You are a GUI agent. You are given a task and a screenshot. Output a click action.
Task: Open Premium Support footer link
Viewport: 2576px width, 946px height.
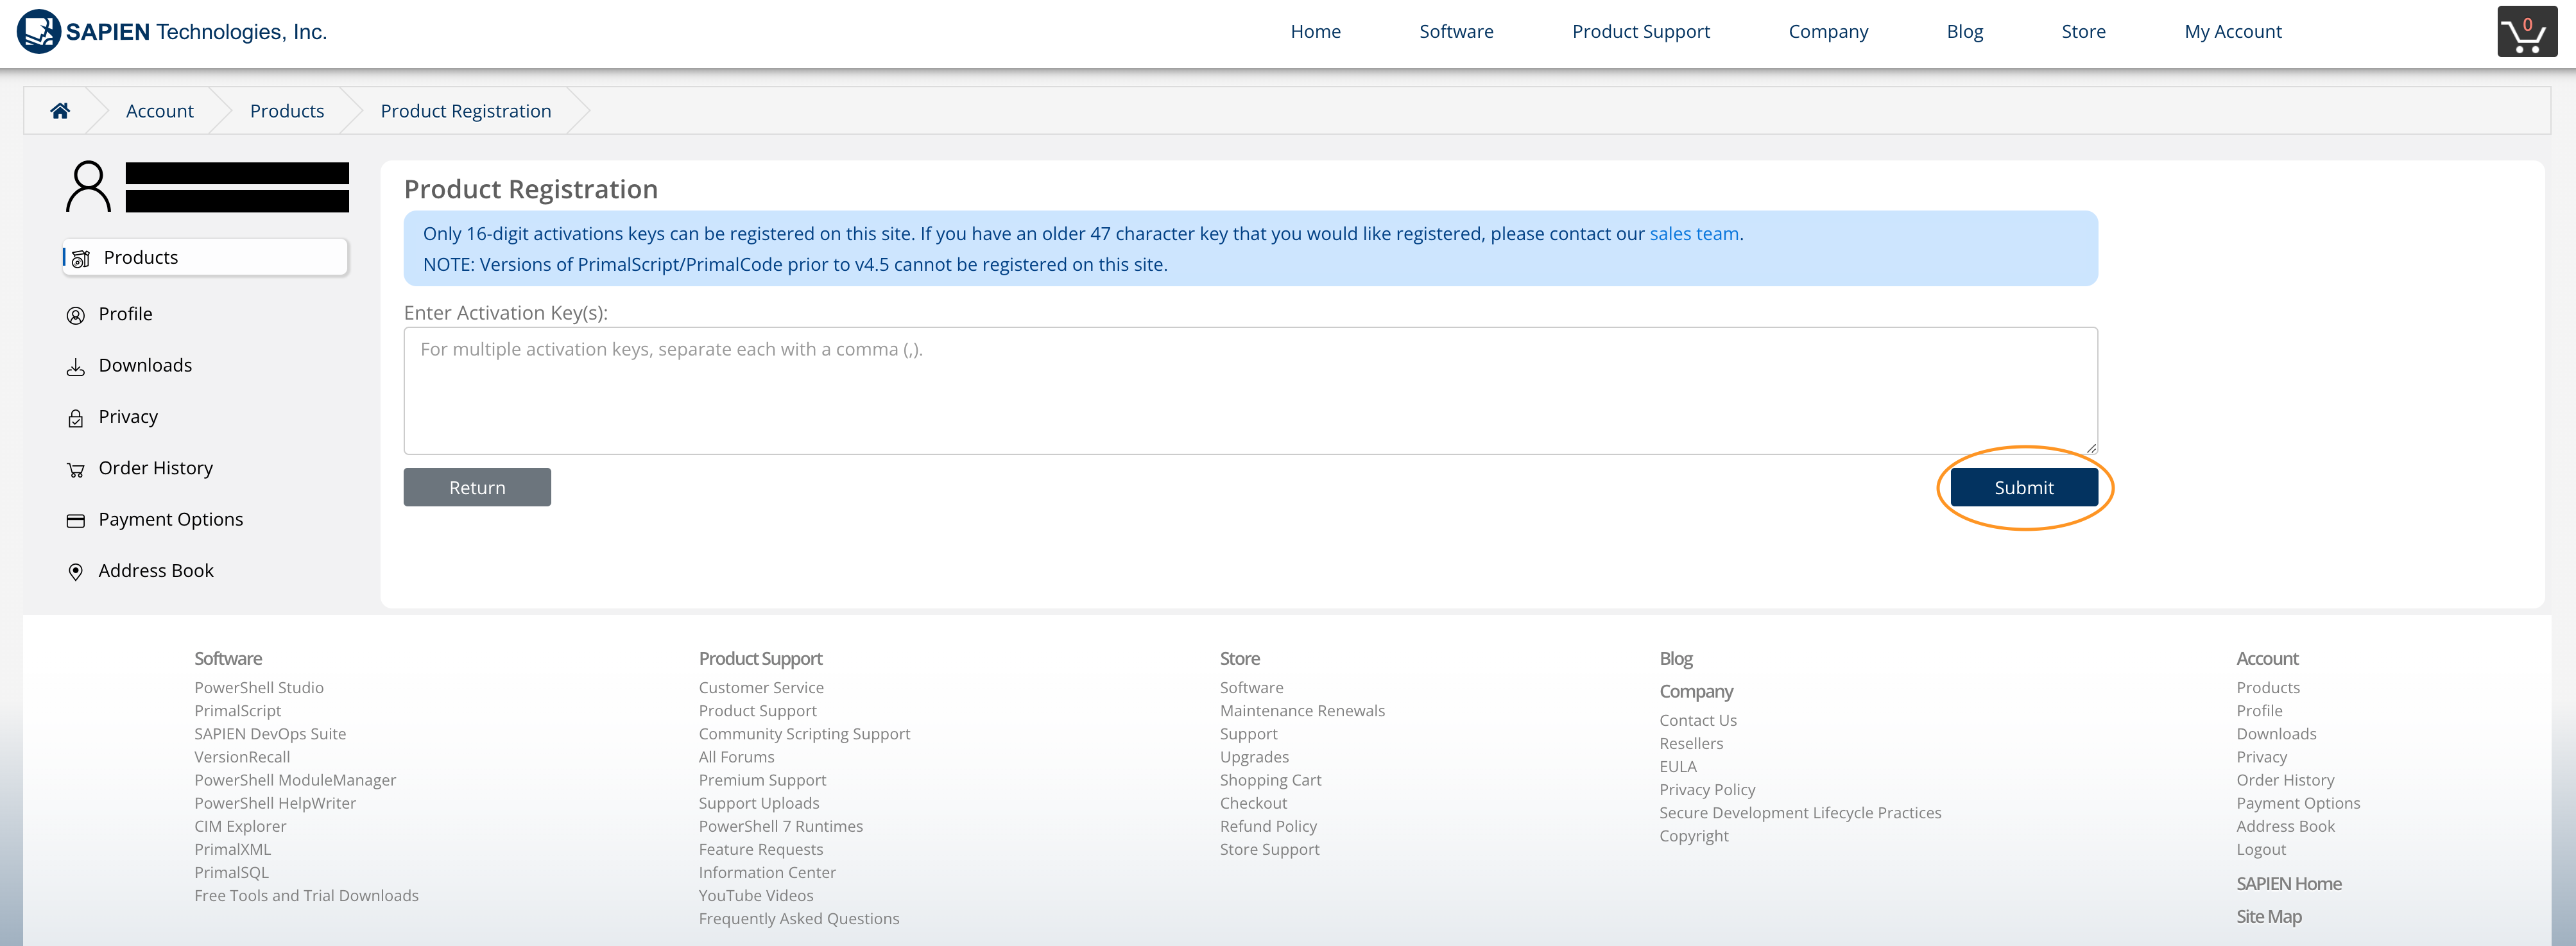(x=762, y=780)
